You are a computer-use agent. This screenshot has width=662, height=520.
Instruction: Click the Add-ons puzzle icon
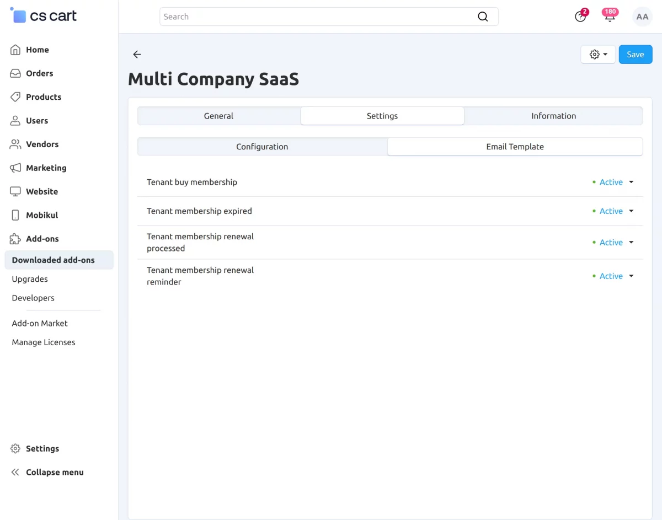15,239
